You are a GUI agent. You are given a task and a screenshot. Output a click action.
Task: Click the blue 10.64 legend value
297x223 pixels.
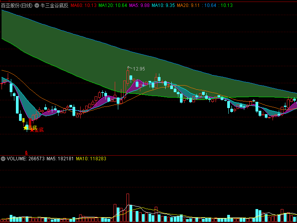(x=210, y=5)
